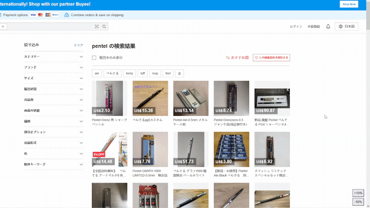Click the +10% zoom button

pos(358,193)
